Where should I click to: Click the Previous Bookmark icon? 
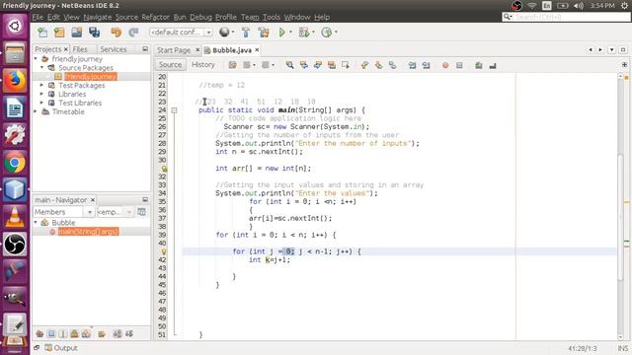click(364, 65)
